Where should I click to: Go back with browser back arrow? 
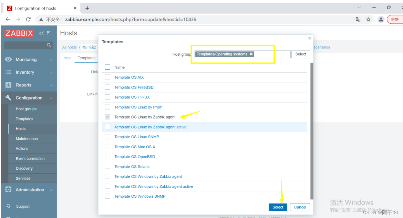click(8, 20)
